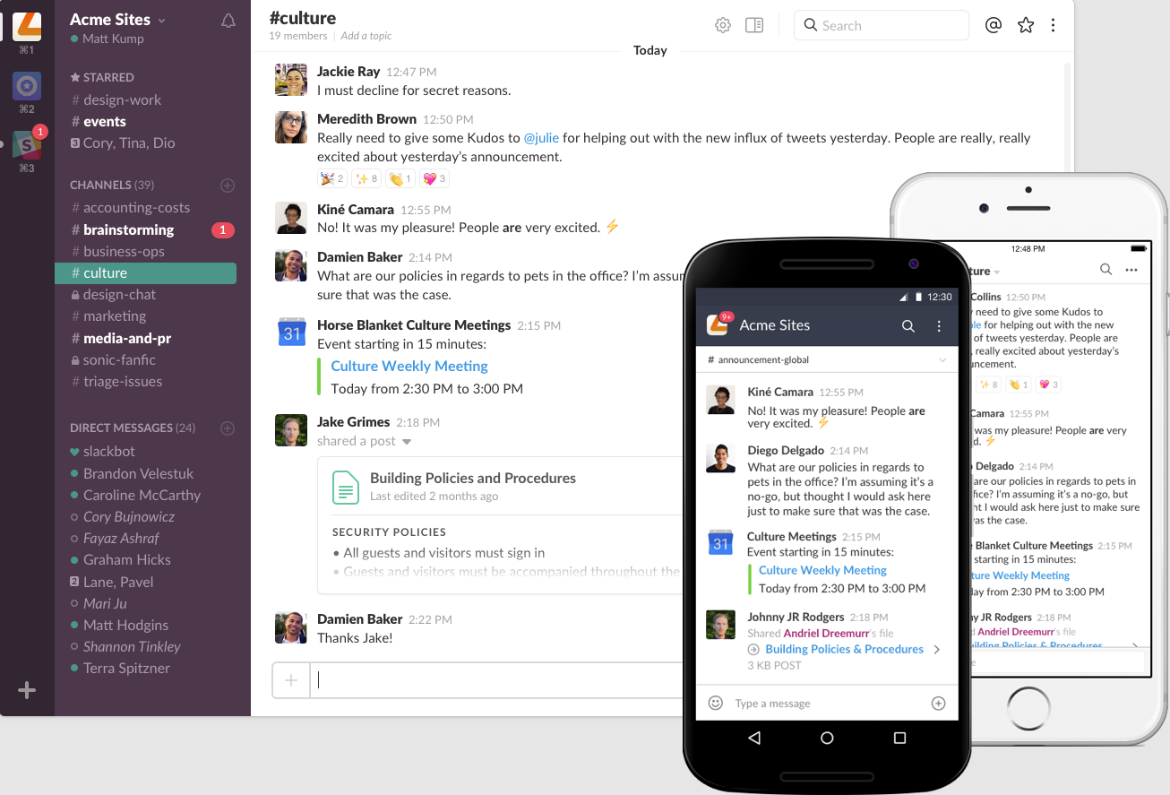The image size is (1170, 795).
Task: Open channel settings gear icon
Action: [x=723, y=25]
